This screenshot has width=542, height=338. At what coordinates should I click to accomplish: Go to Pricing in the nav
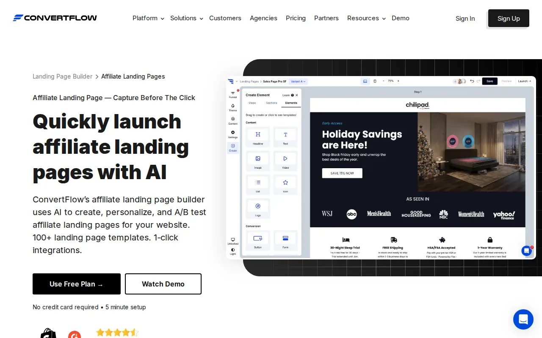coord(296,18)
